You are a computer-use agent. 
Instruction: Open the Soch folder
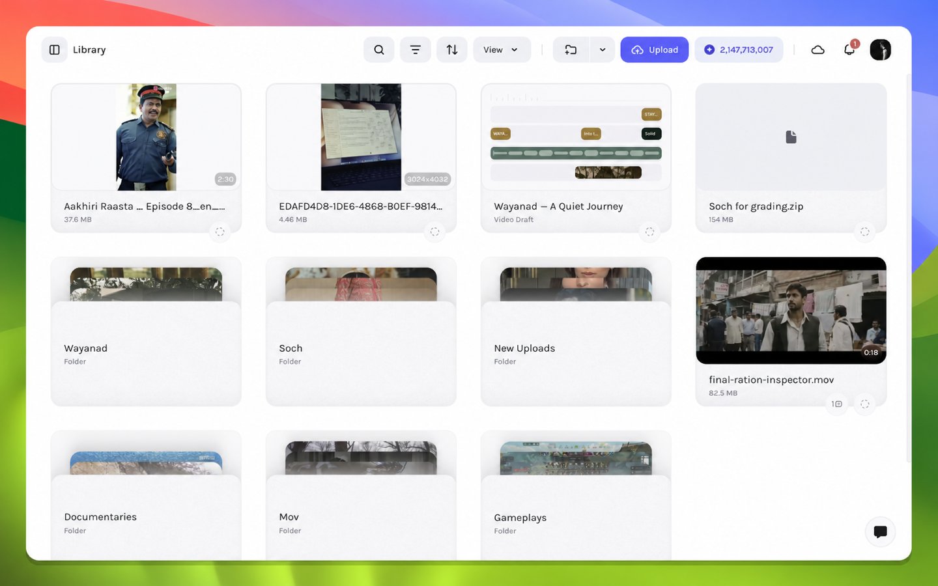pos(361,331)
